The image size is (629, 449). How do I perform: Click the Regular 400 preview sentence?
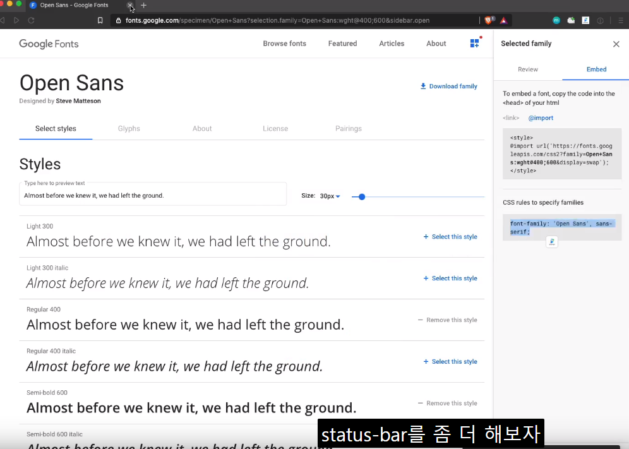[x=185, y=325]
